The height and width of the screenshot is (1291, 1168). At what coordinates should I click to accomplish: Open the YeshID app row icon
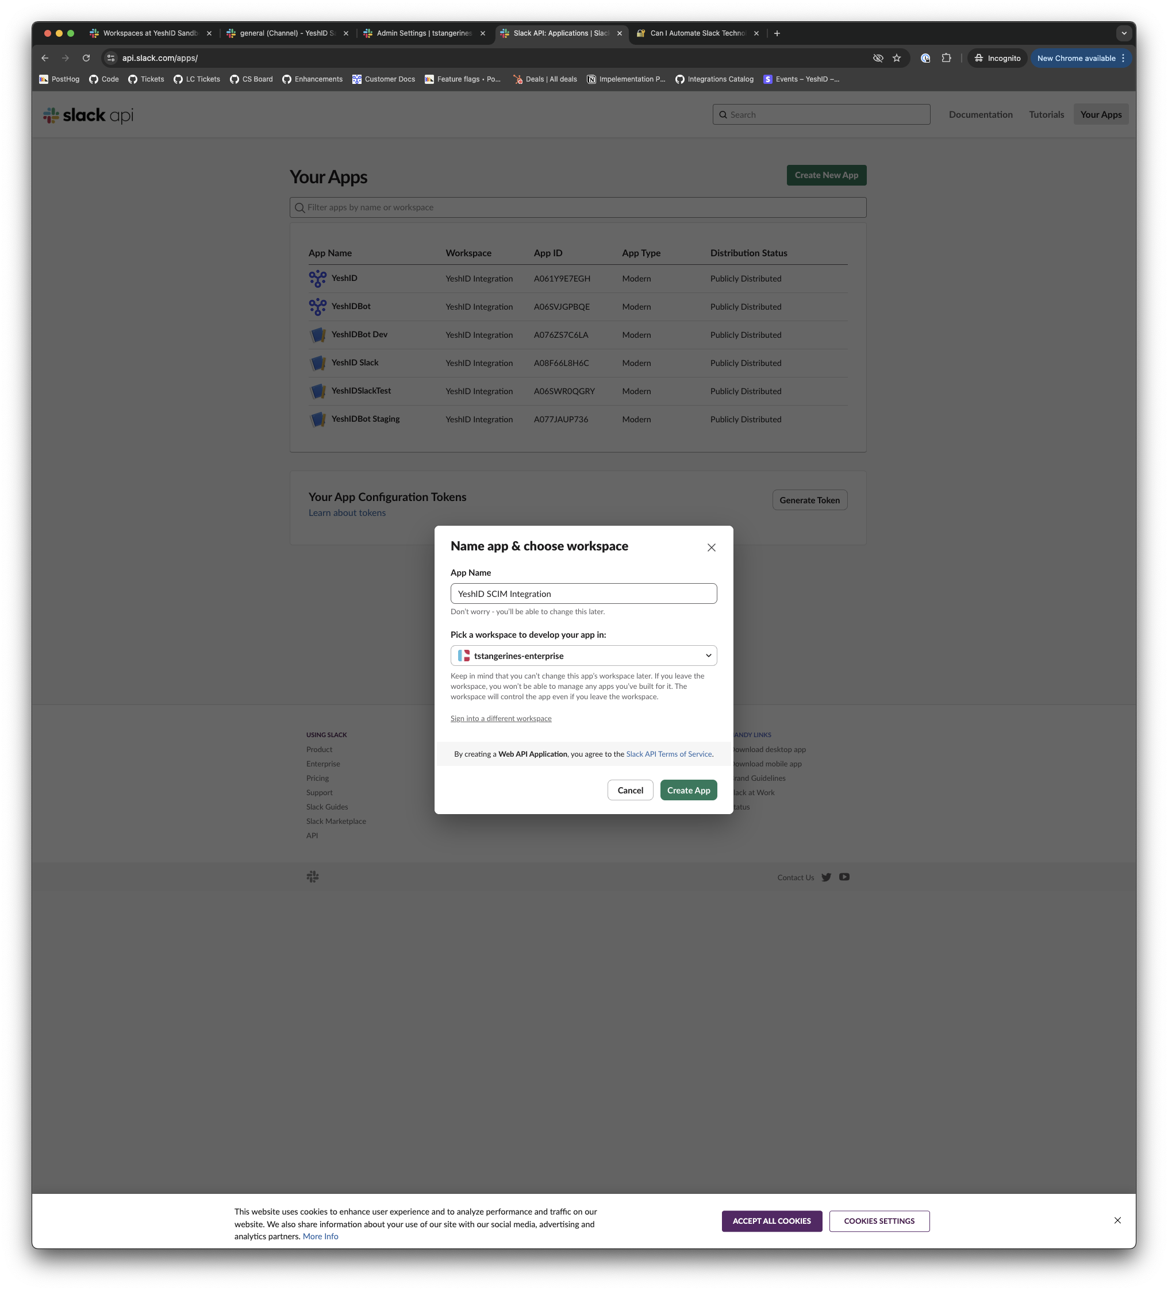[318, 279]
